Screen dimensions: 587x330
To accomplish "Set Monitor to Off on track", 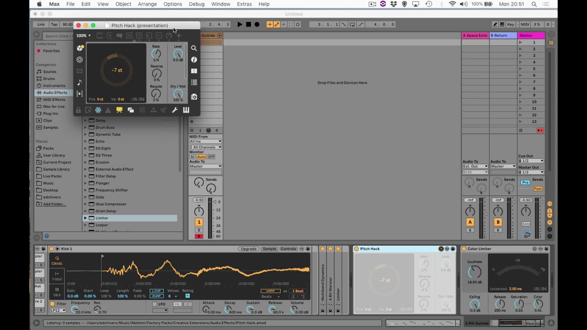I will pos(211,157).
